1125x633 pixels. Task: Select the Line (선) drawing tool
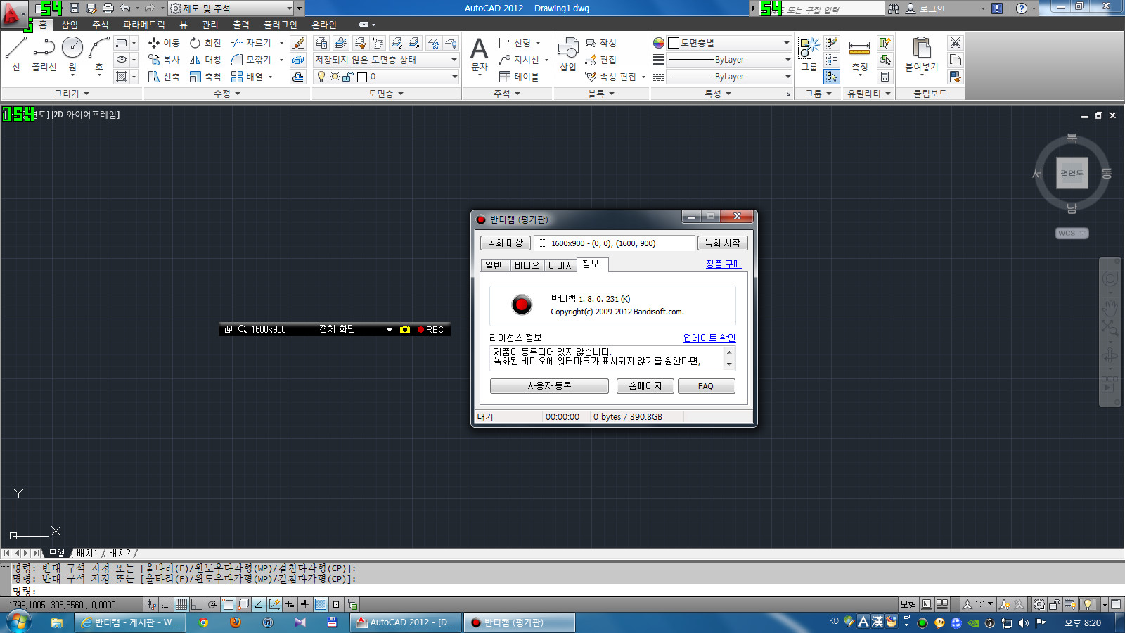(16, 55)
